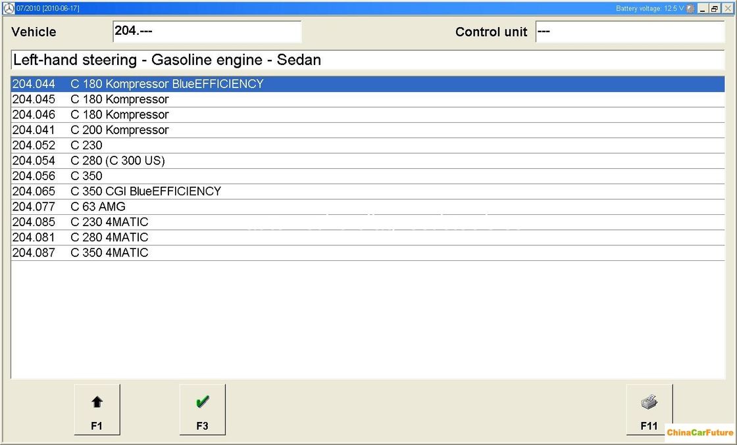Select the 204.087 C 350 4MATIC row
737x445 pixels.
(x=368, y=253)
